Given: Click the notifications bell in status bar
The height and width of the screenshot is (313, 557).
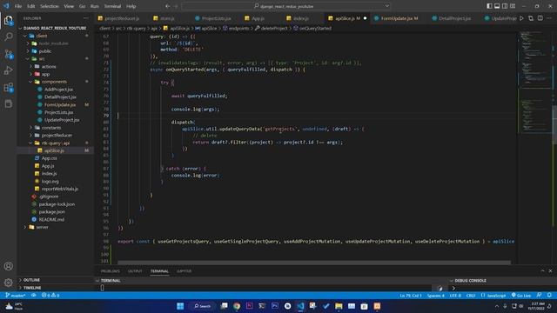Looking at the screenshot, I should click(549, 296).
